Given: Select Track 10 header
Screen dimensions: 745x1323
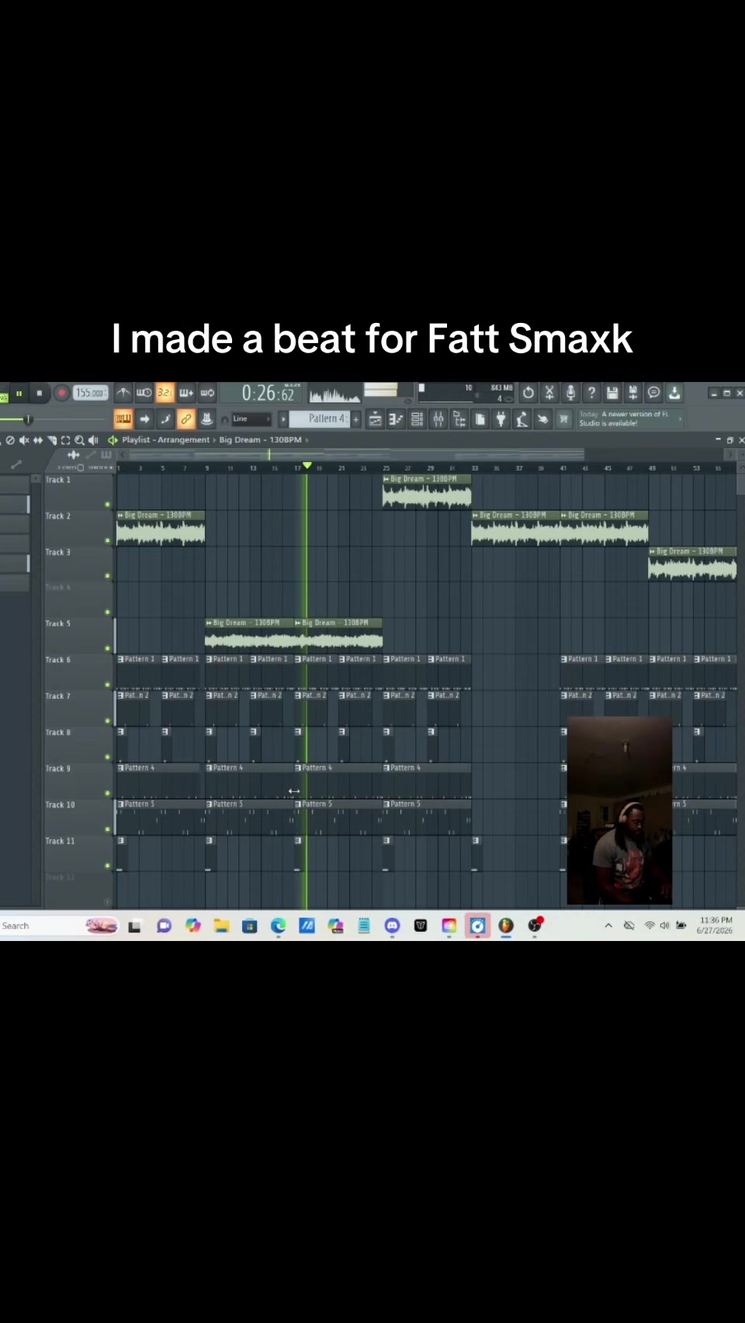Looking at the screenshot, I should [x=78, y=815].
